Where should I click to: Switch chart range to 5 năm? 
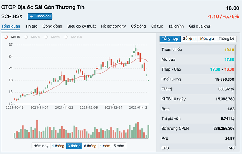pos(119,146)
